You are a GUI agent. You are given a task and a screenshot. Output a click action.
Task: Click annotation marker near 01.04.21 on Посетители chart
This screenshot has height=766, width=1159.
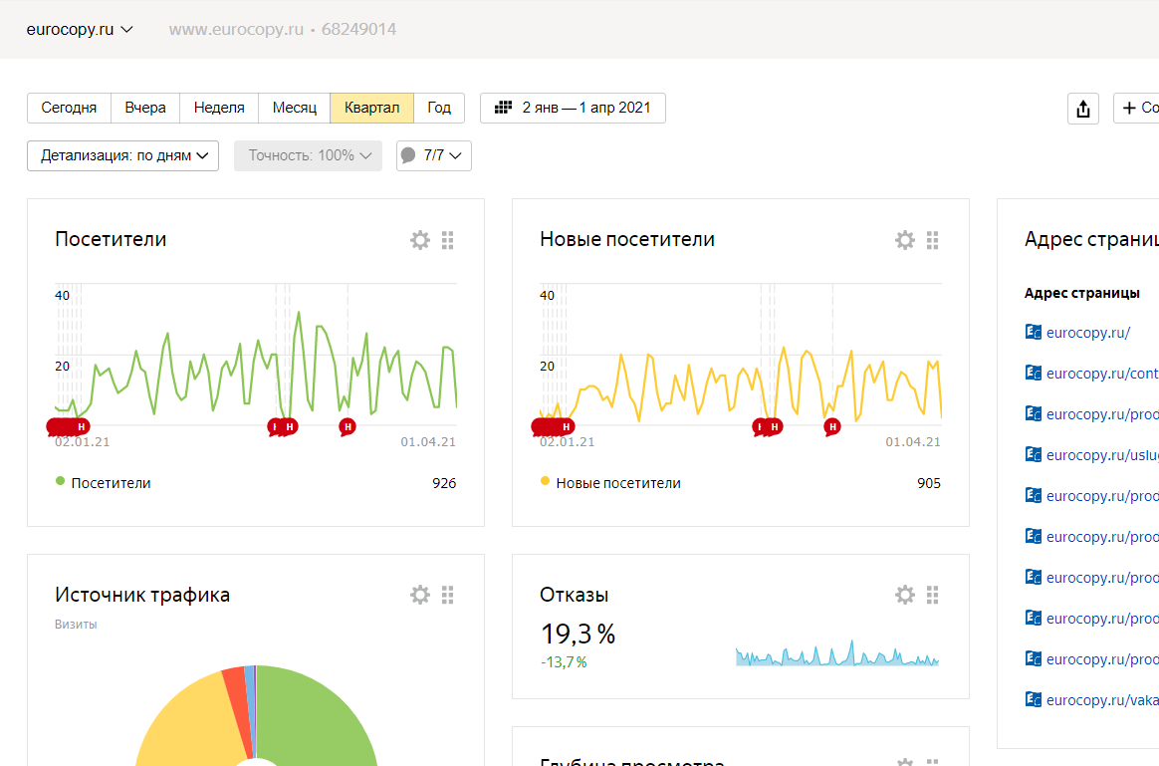347,426
